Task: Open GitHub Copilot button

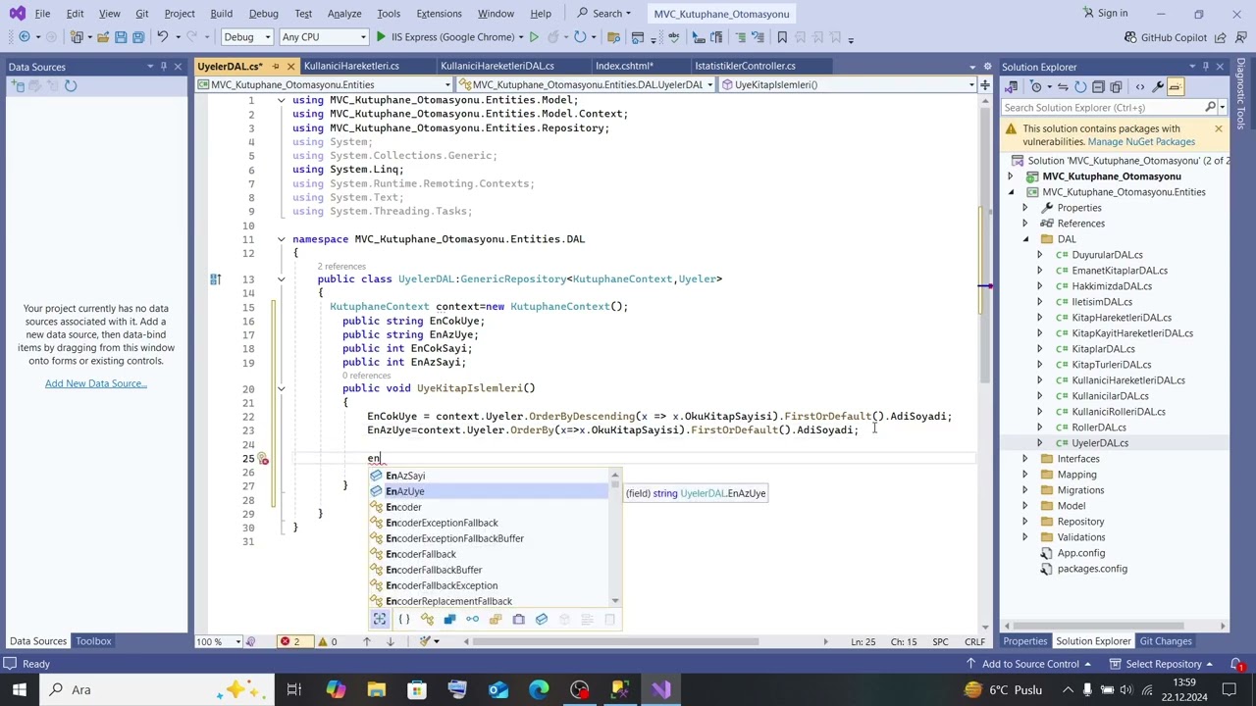Action: [1166, 37]
